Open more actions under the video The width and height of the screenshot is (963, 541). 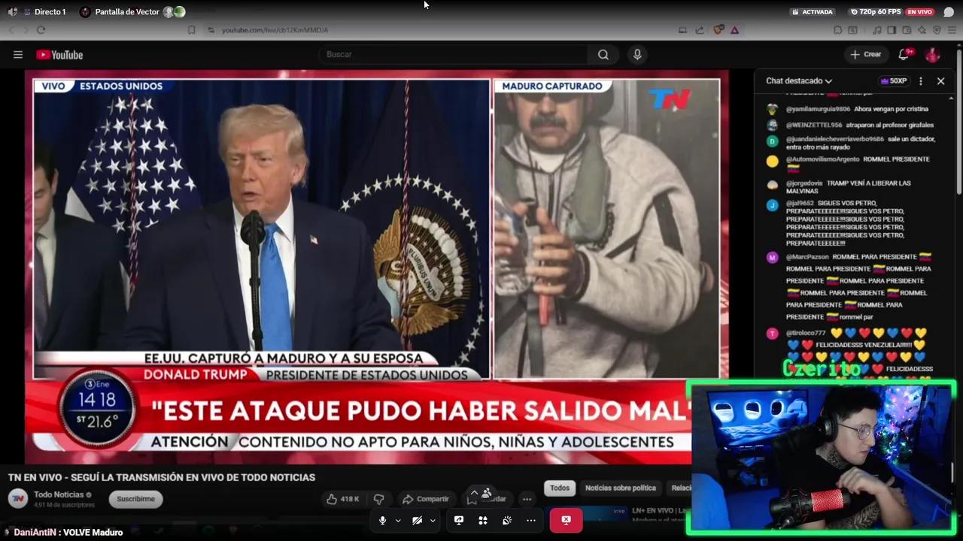click(527, 499)
